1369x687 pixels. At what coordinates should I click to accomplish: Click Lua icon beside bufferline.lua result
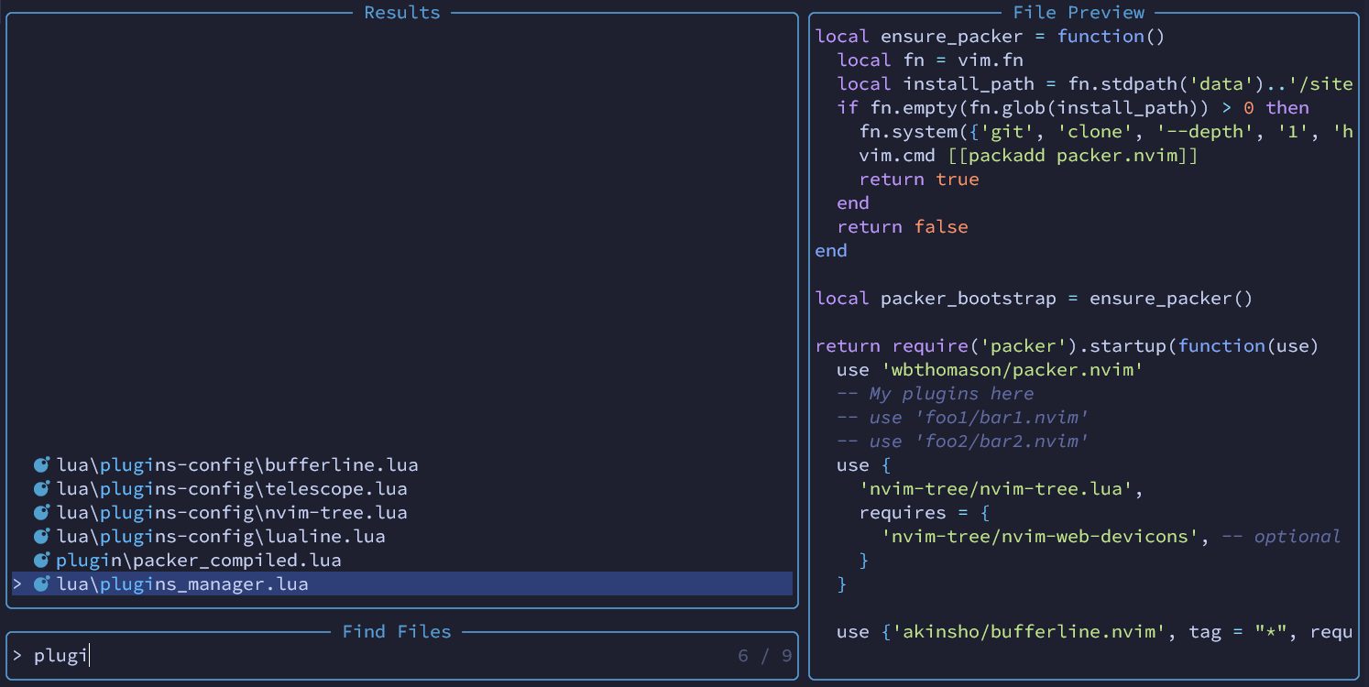[41, 465]
